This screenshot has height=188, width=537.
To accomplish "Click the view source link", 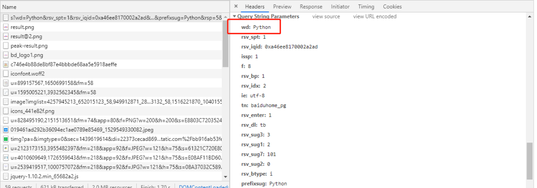I will coord(326,16).
